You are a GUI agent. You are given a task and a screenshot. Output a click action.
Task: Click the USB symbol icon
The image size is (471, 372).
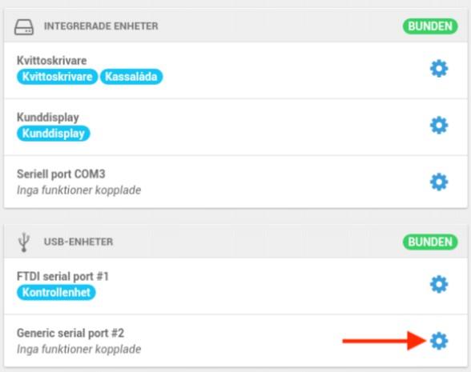pyautogui.click(x=24, y=242)
